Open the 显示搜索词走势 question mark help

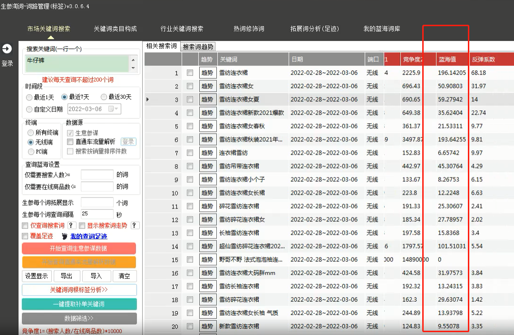[134, 226]
